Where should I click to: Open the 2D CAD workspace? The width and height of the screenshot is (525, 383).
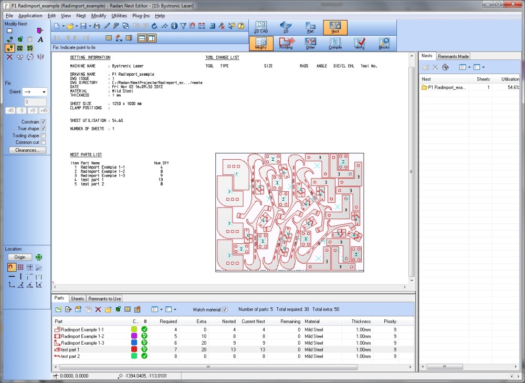[261, 27]
